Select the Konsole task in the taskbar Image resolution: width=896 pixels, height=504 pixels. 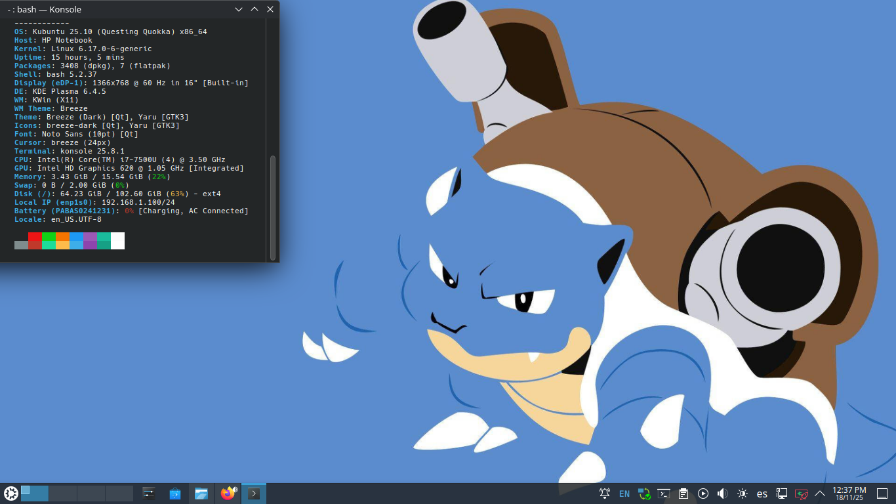click(254, 493)
